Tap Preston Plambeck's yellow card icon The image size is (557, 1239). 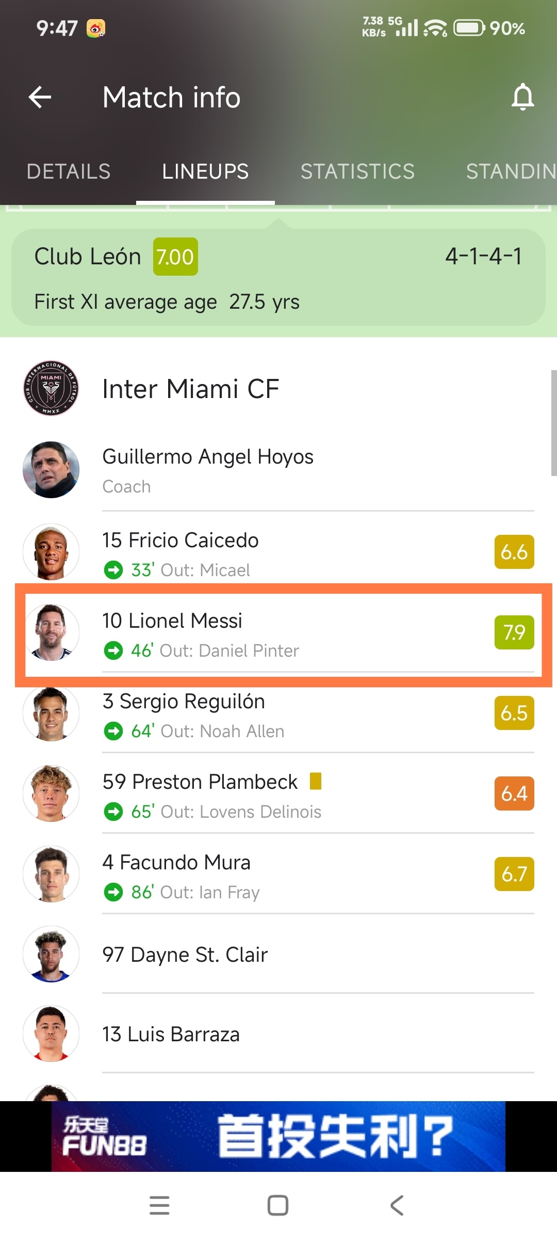316,781
